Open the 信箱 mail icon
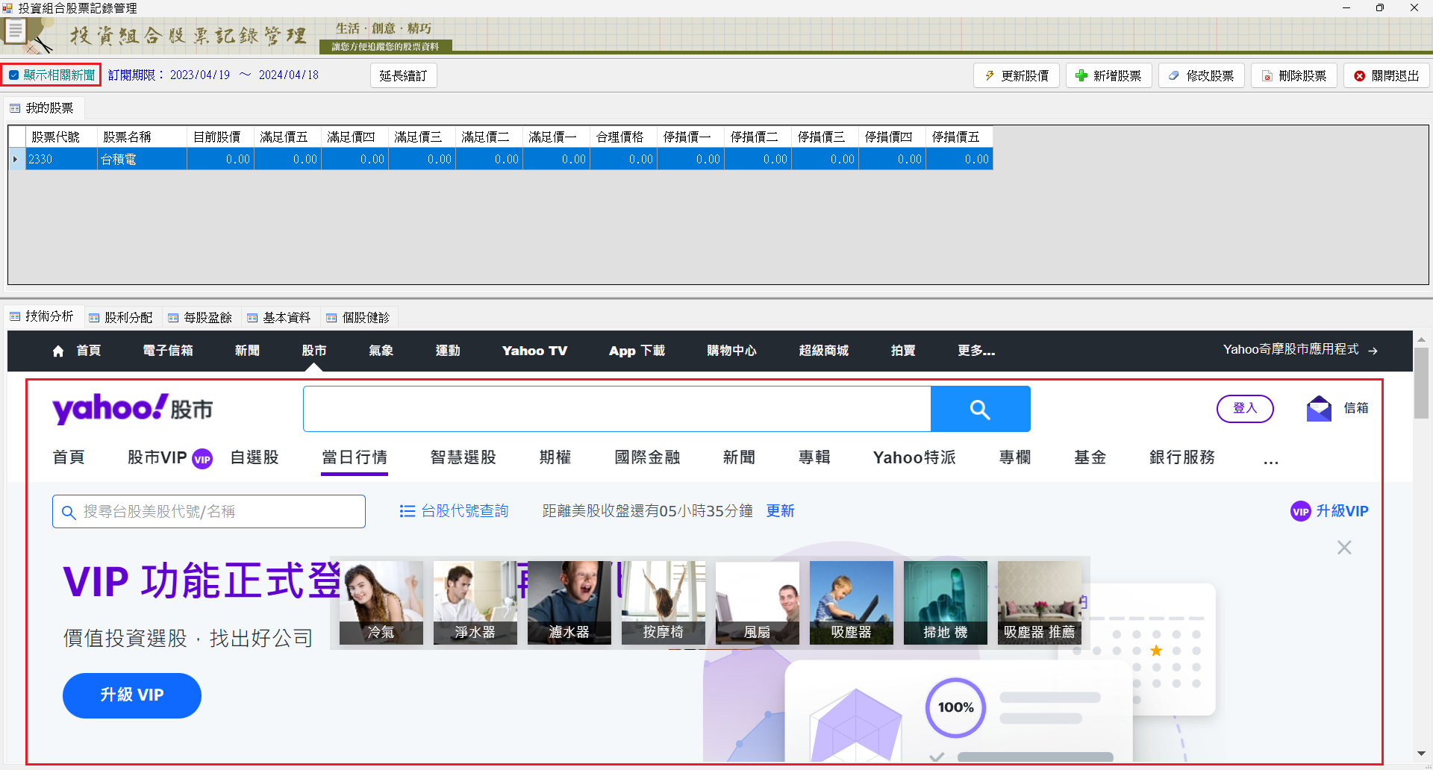Screen dimensions: 1433x770 pyautogui.click(x=1319, y=408)
